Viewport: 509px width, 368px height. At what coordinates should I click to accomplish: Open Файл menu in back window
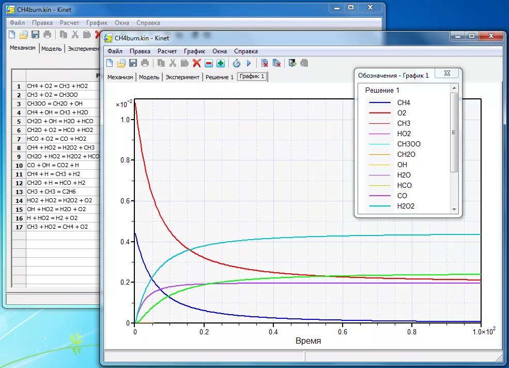(x=17, y=23)
